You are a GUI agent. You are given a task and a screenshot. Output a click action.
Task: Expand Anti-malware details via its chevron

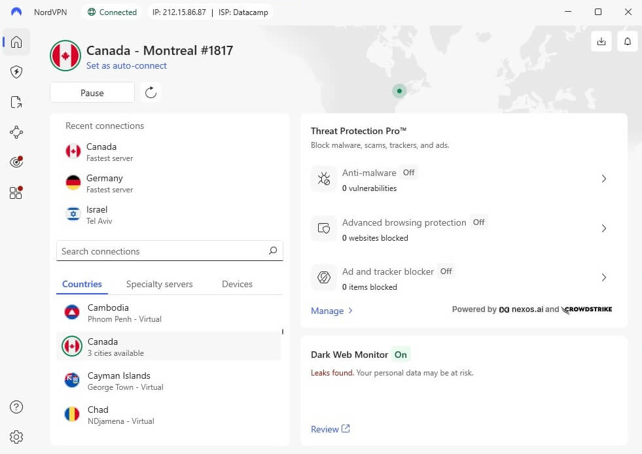[x=604, y=179]
